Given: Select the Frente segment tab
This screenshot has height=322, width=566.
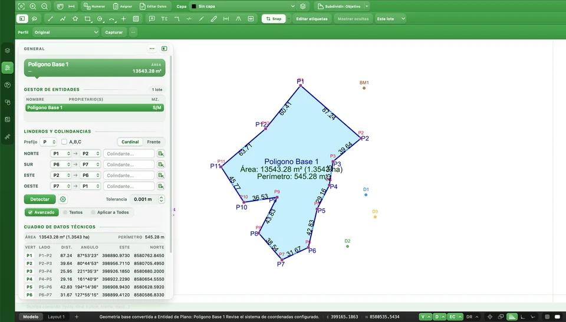Looking at the screenshot, I should [x=154, y=142].
